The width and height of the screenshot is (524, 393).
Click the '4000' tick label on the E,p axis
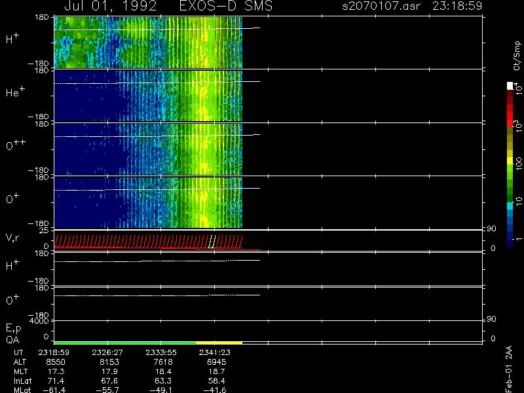pyautogui.click(x=39, y=321)
